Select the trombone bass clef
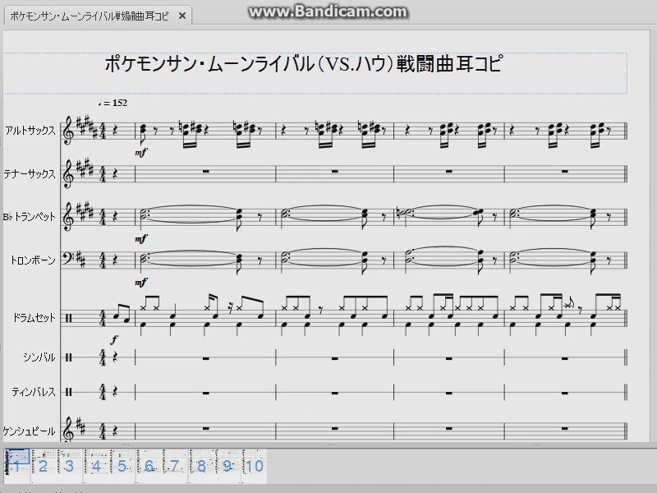The image size is (657, 493). (x=69, y=258)
